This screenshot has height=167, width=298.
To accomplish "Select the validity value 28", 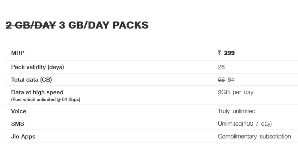I will tap(221, 67).
